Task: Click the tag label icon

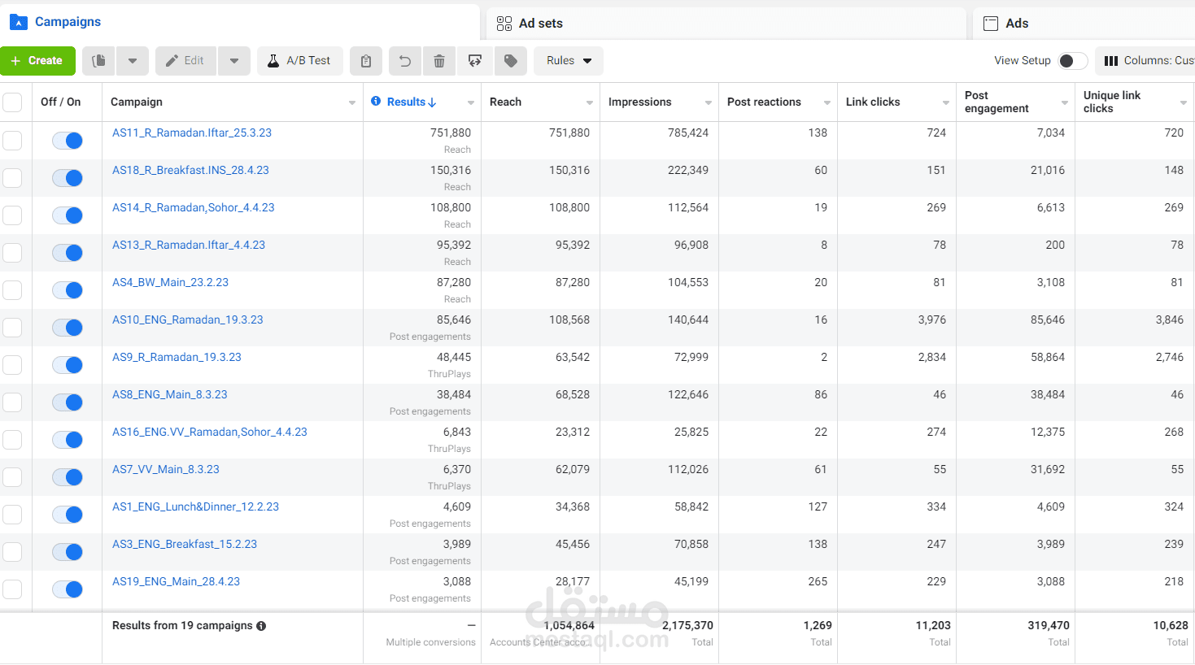Action: point(511,61)
